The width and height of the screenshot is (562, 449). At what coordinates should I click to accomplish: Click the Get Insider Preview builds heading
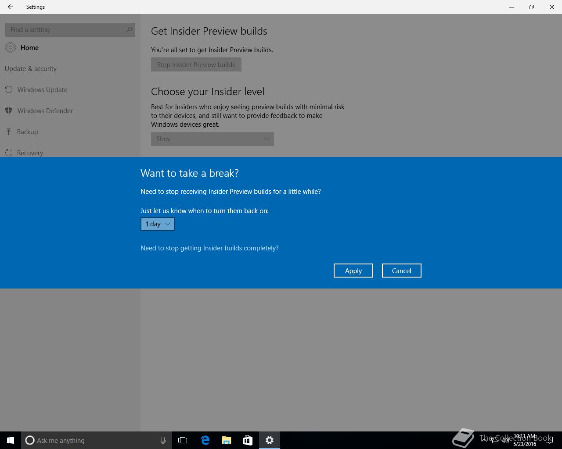tap(209, 31)
